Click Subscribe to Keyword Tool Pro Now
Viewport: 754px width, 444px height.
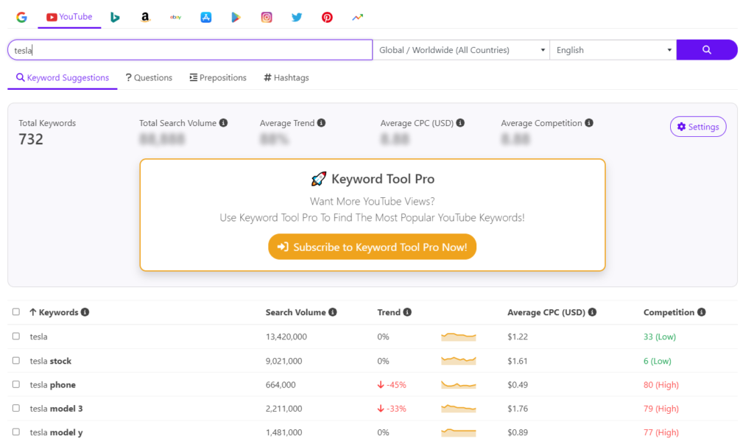[x=373, y=247]
